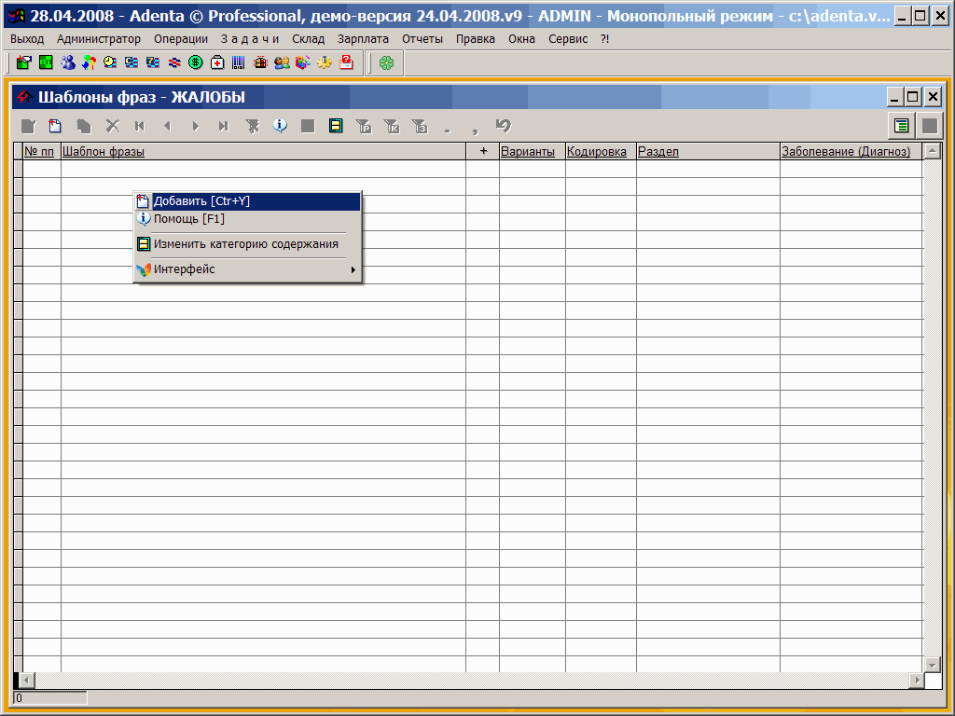Click the blue info help toolbar icon
955x716 pixels.
[280, 126]
